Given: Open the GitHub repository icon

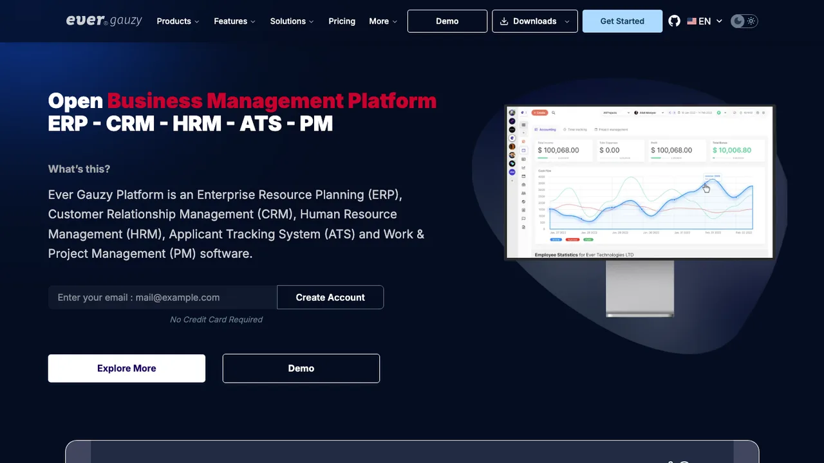Looking at the screenshot, I should point(674,21).
